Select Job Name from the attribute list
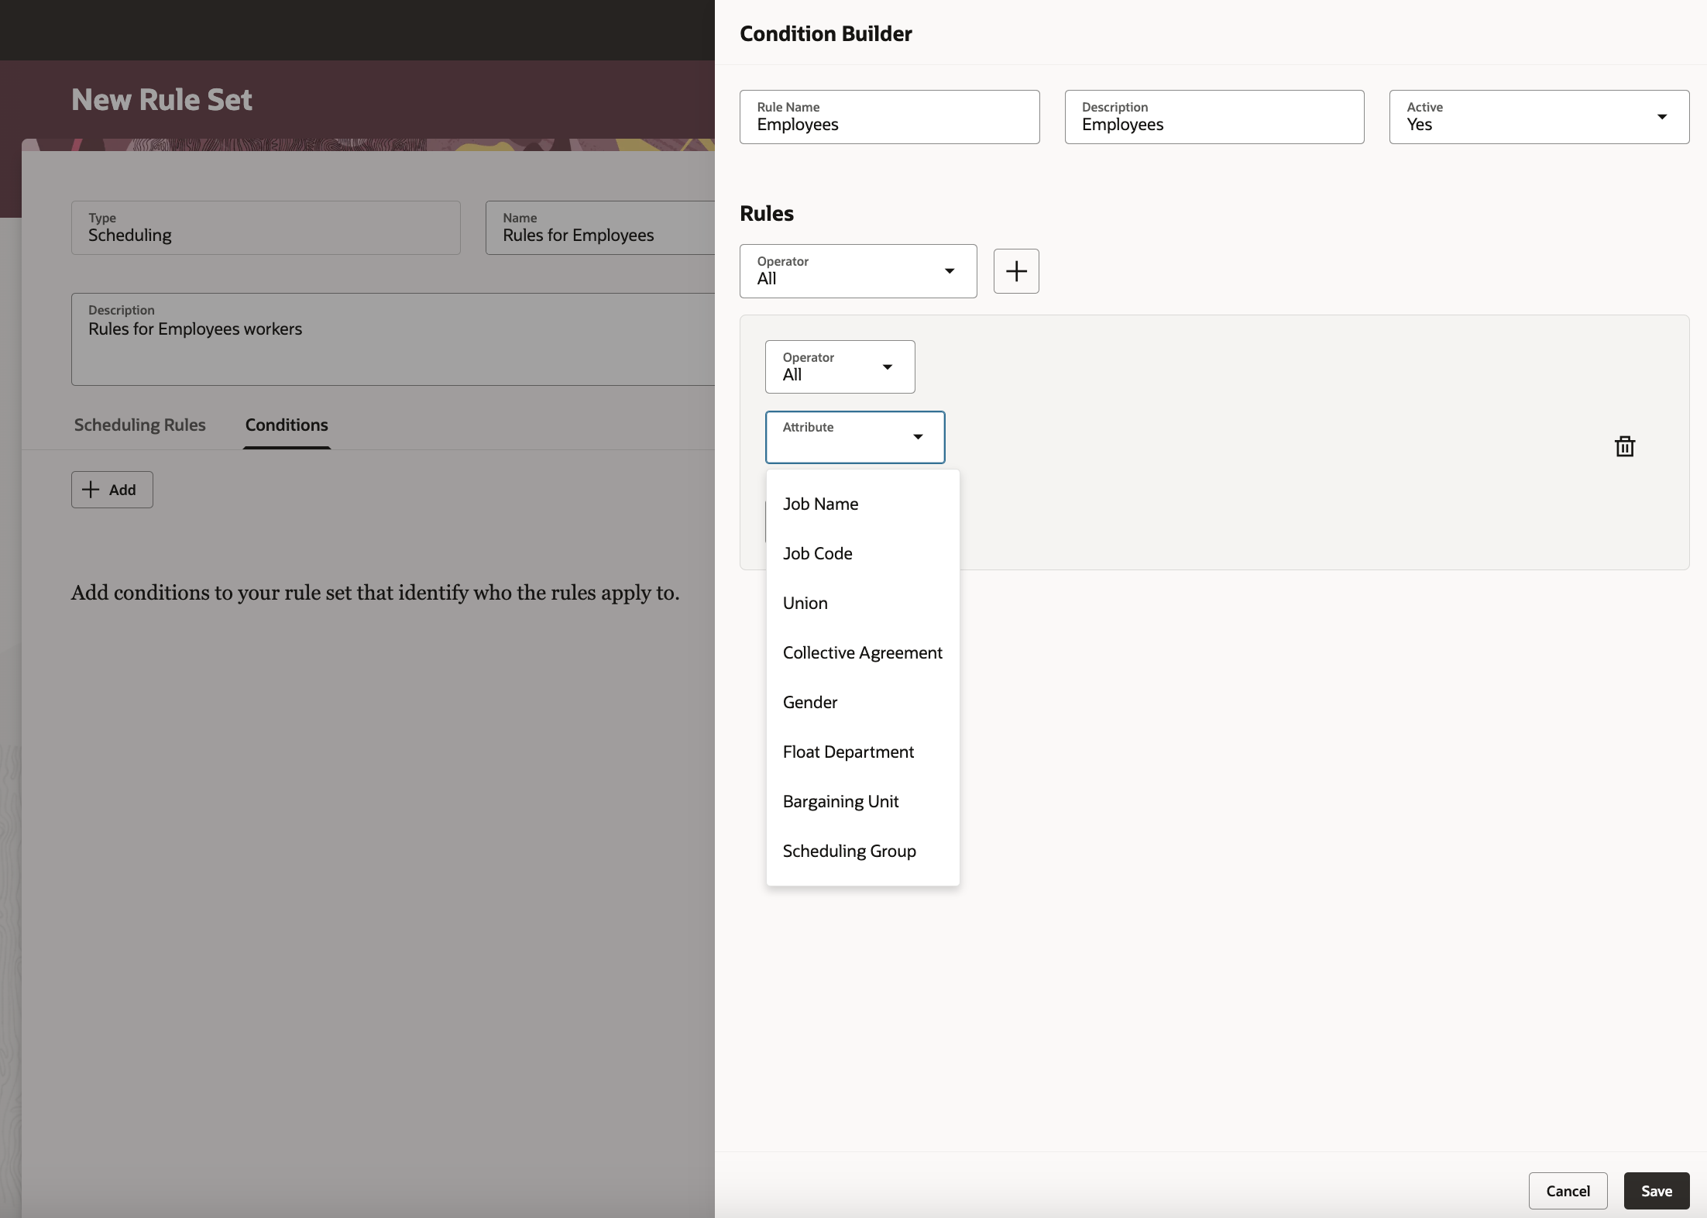The width and height of the screenshot is (1707, 1218). [820, 504]
